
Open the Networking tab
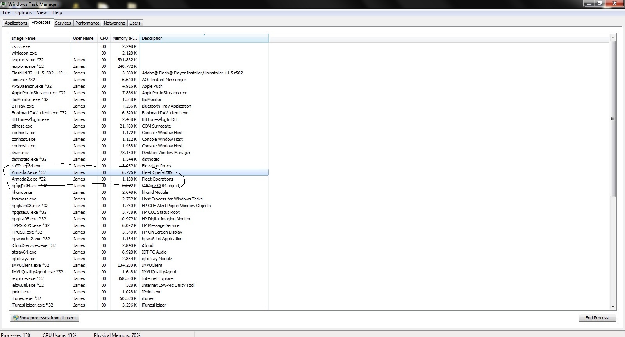coord(114,23)
